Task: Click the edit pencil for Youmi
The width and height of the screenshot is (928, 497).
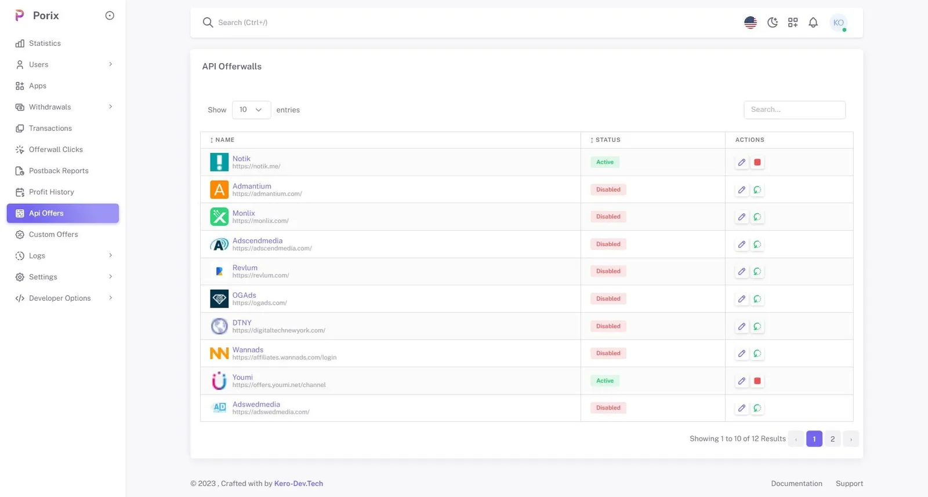Action: (x=742, y=381)
